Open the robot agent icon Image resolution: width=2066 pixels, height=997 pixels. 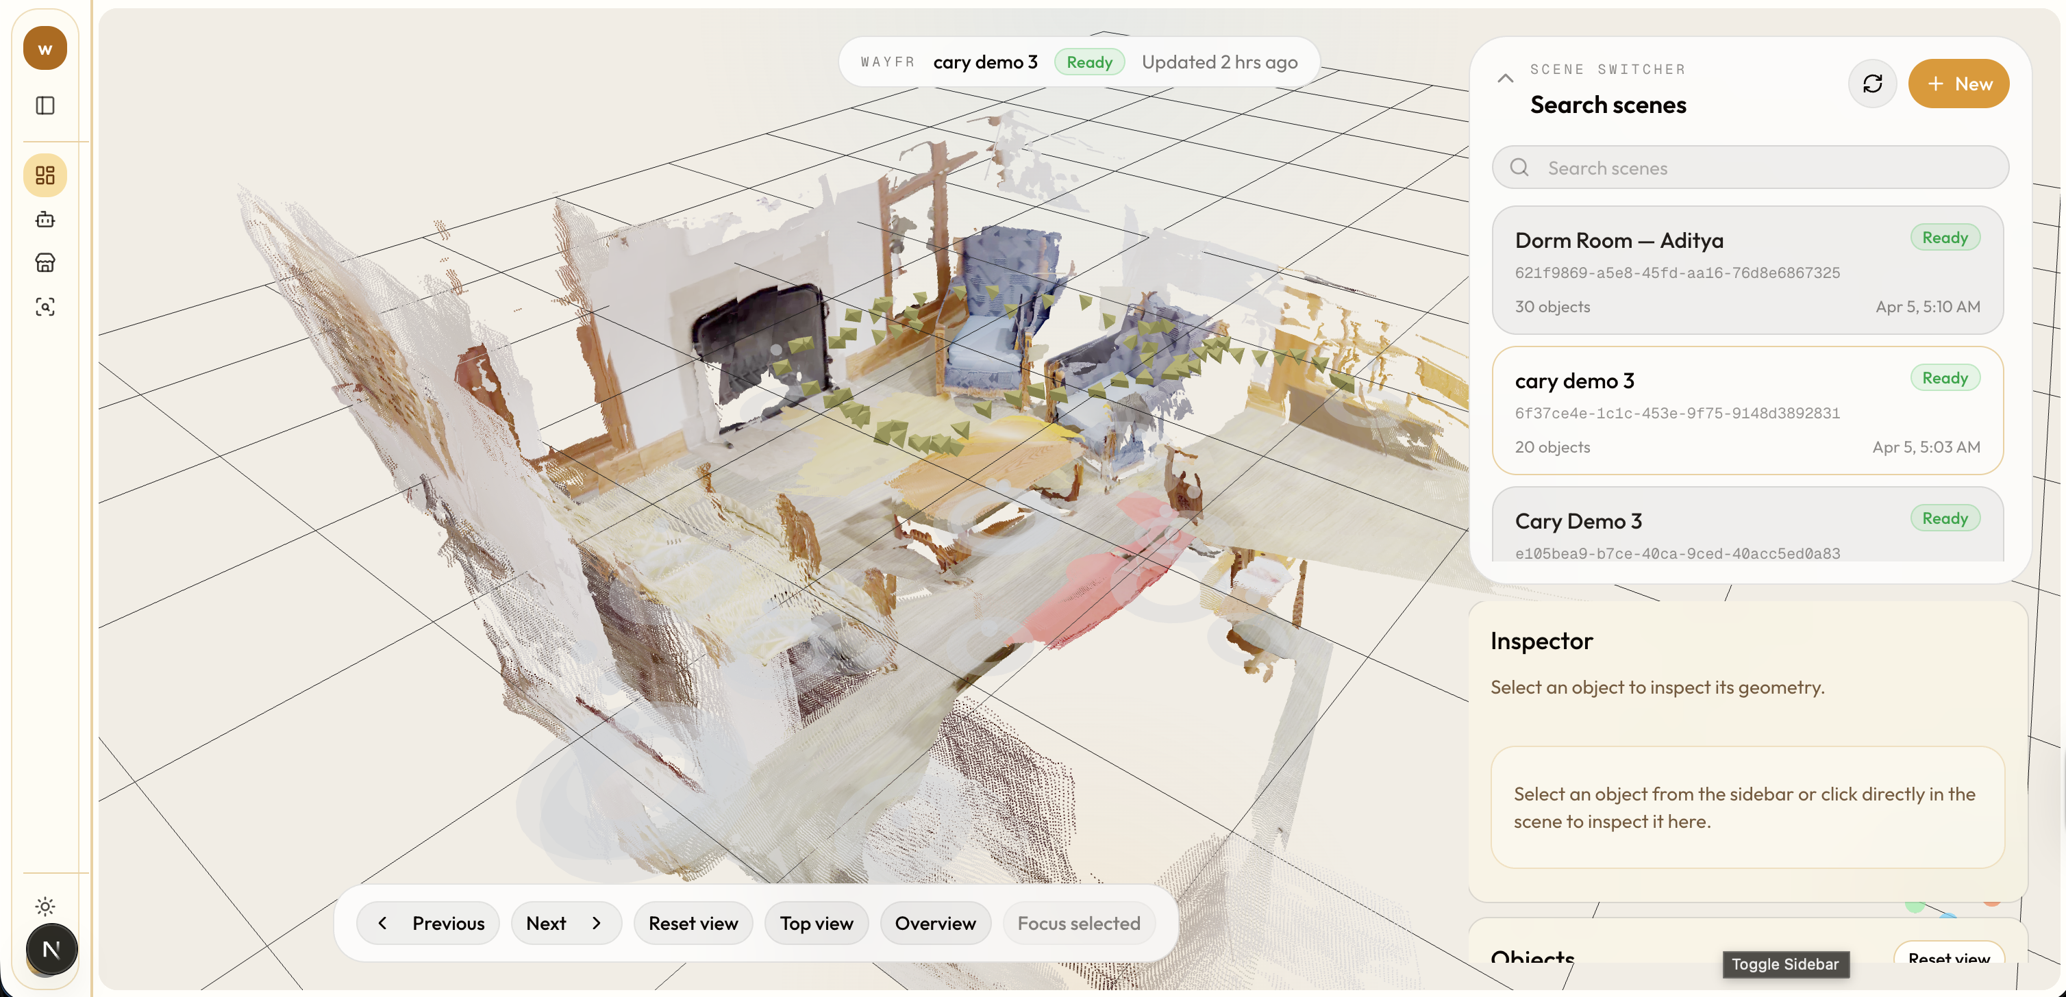45,220
